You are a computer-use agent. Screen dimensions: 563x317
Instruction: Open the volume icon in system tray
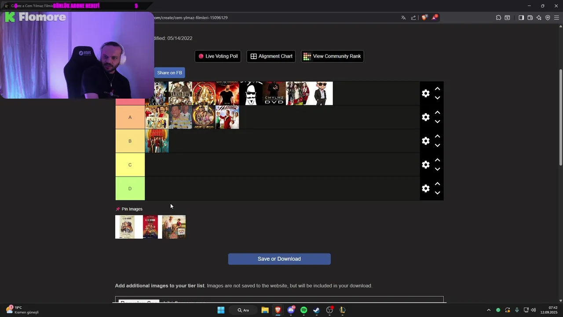(x=534, y=310)
